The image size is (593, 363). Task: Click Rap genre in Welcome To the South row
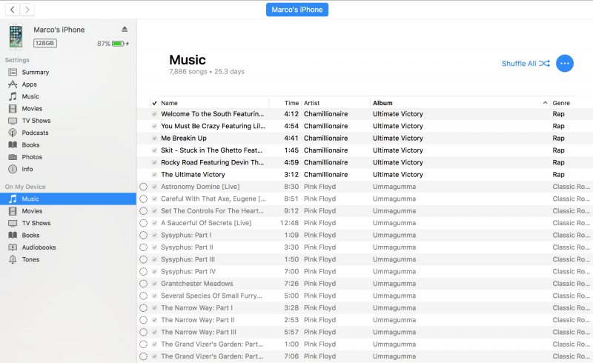(x=558, y=114)
